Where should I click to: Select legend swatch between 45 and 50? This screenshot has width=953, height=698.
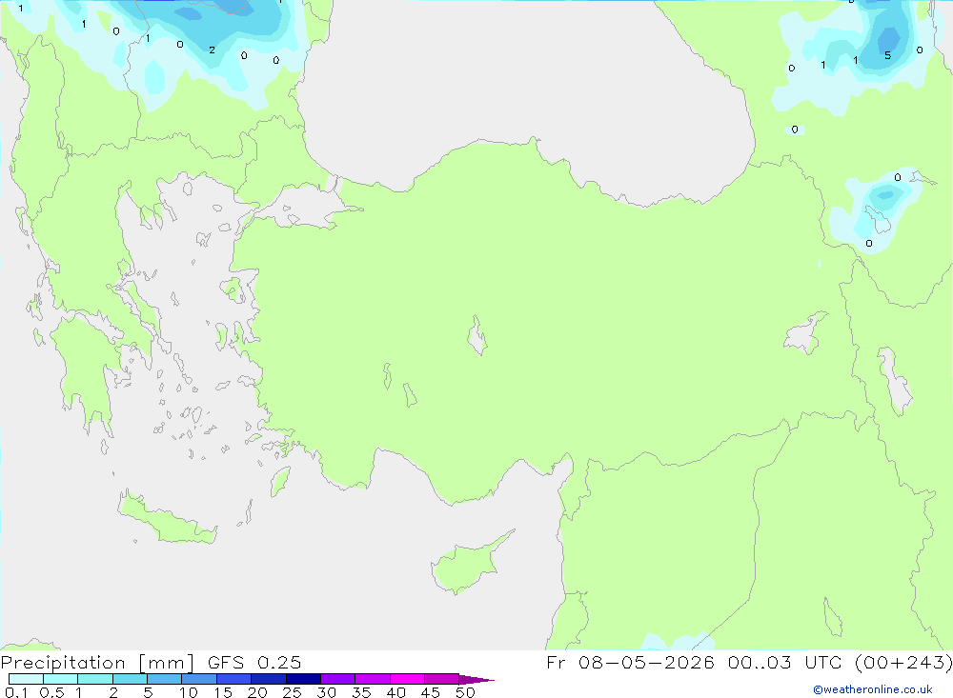tap(442, 679)
